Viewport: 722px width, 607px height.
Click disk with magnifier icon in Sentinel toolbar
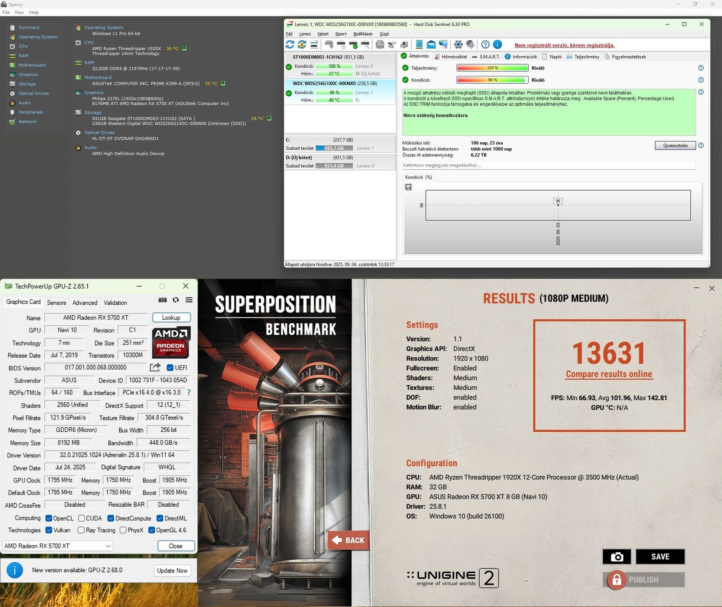365,44
